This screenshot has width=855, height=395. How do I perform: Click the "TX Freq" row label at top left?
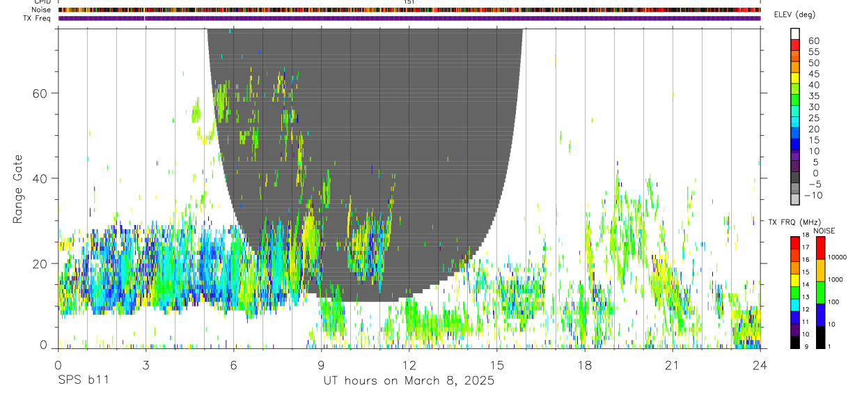click(36, 18)
